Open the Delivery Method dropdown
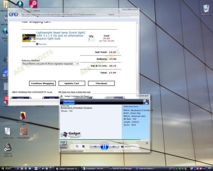This screenshot has height=171, width=213. [x=50, y=64]
